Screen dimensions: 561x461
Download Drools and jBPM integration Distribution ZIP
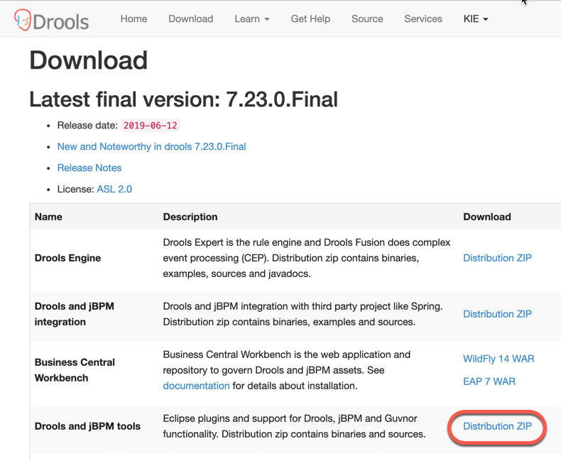(497, 314)
